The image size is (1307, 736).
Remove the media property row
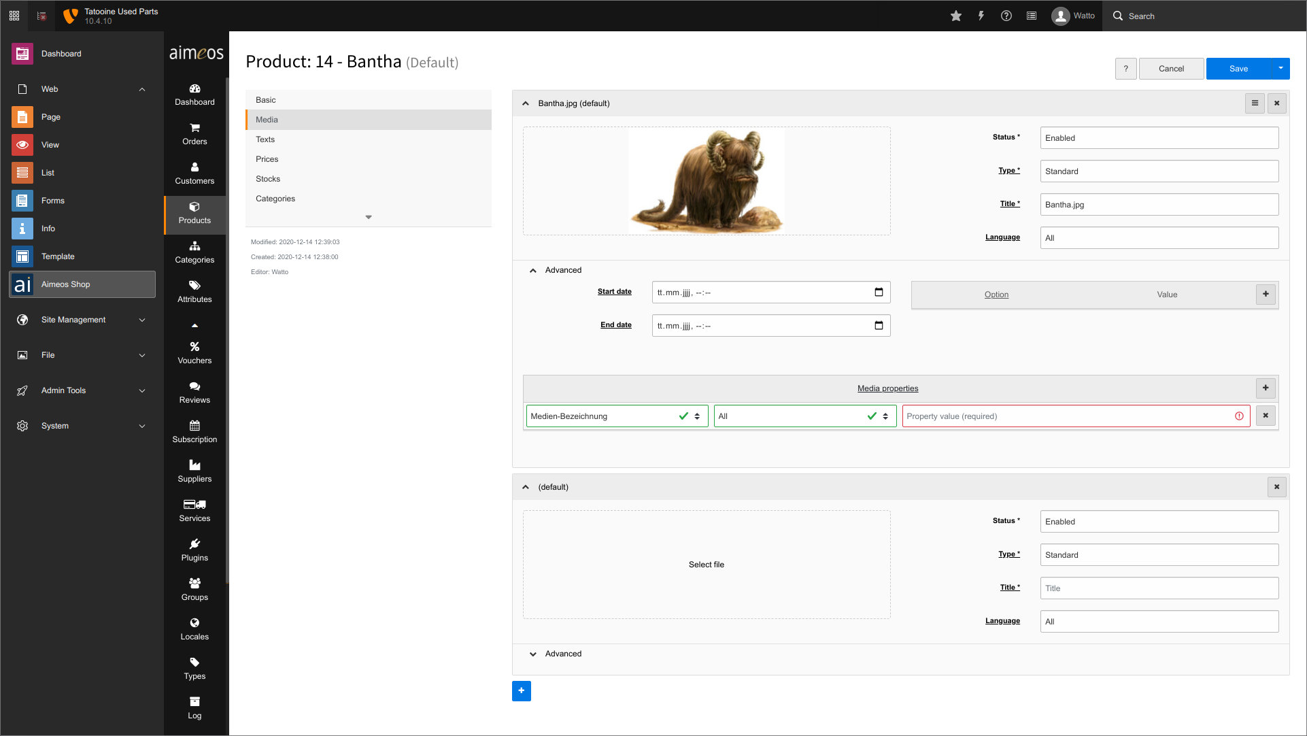[1265, 416]
